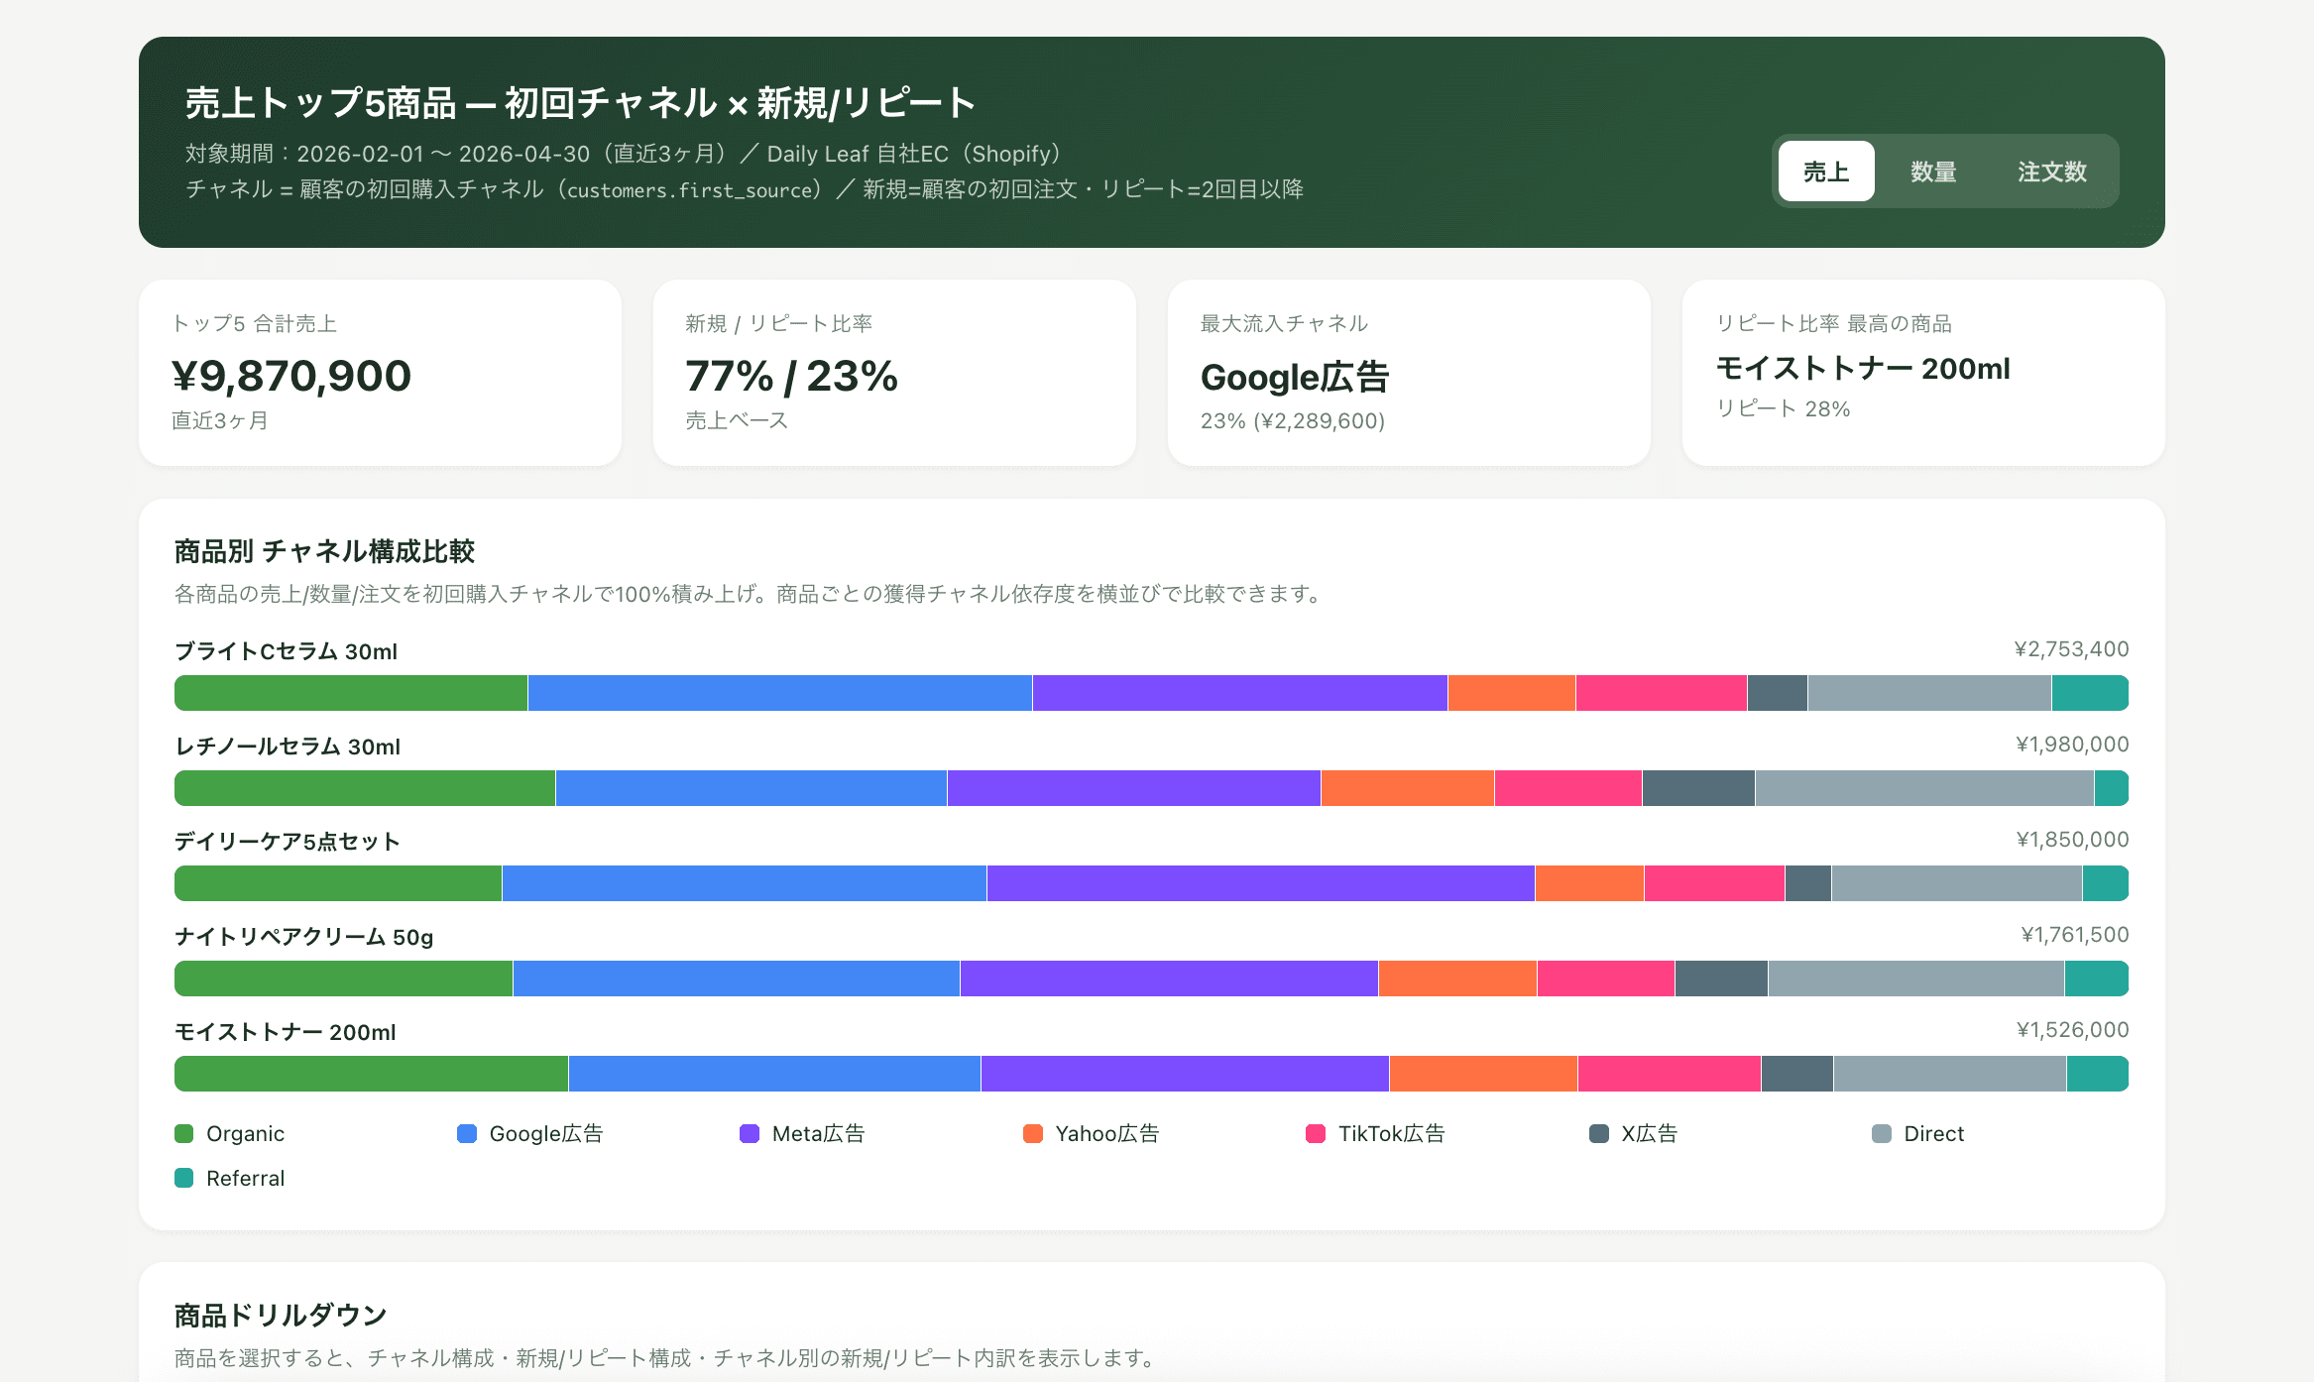Screen dimensions: 2314x1382
Task: Click the Yahoo広告 legend color swatch
Action: (1033, 1133)
